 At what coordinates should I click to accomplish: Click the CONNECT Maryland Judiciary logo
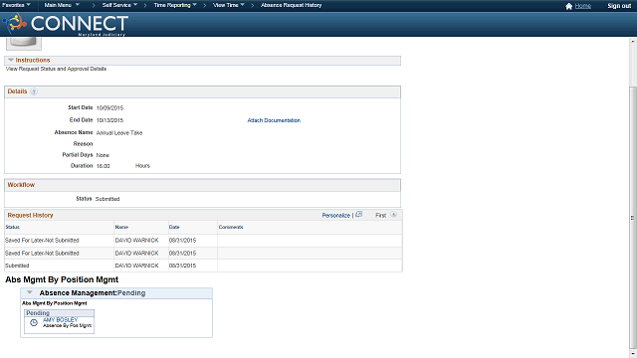coord(66,24)
